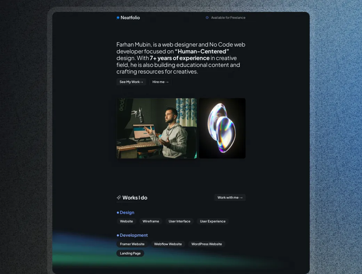Open the podcast studio photo
362x274 pixels.
(x=156, y=128)
